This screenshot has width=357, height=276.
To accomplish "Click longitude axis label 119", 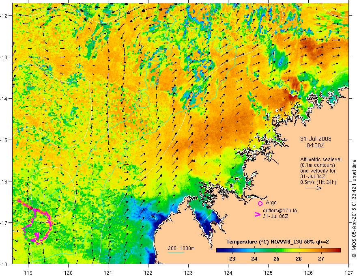I will 28,273.
